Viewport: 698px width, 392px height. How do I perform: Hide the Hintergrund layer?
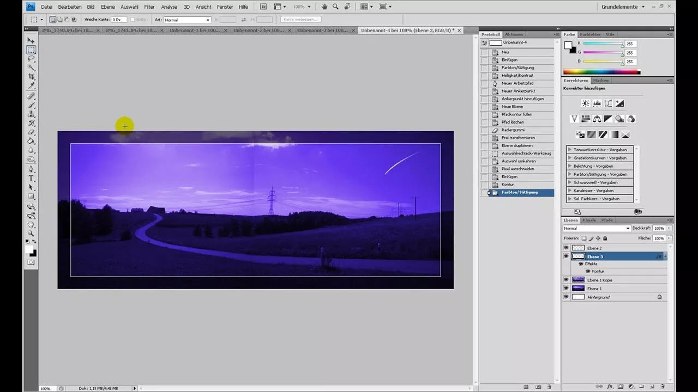(x=566, y=297)
